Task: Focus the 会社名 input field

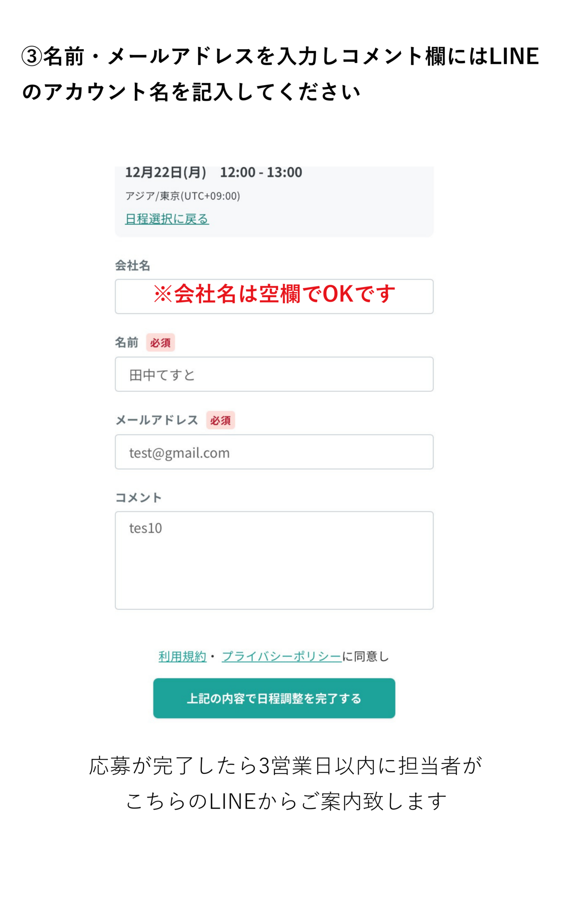Action: [x=274, y=296]
